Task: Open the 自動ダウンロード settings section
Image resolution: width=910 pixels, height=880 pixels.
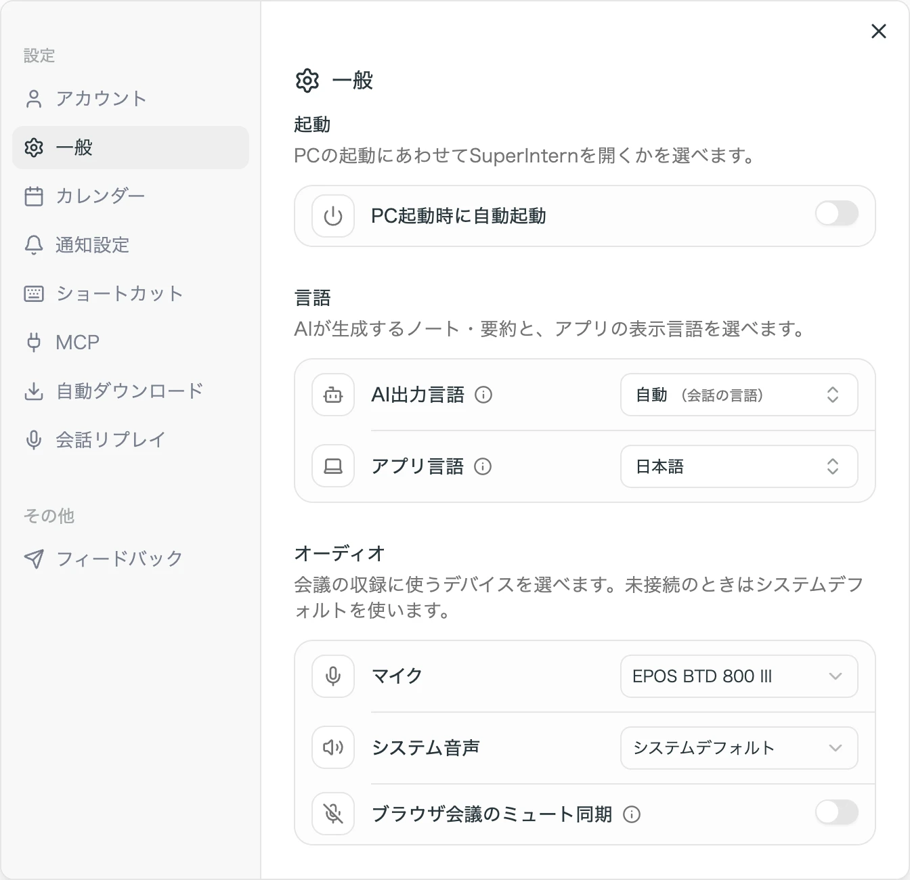Action: (131, 391)
